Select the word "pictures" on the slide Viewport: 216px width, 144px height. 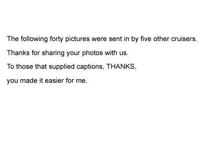(x=77, y=39)
